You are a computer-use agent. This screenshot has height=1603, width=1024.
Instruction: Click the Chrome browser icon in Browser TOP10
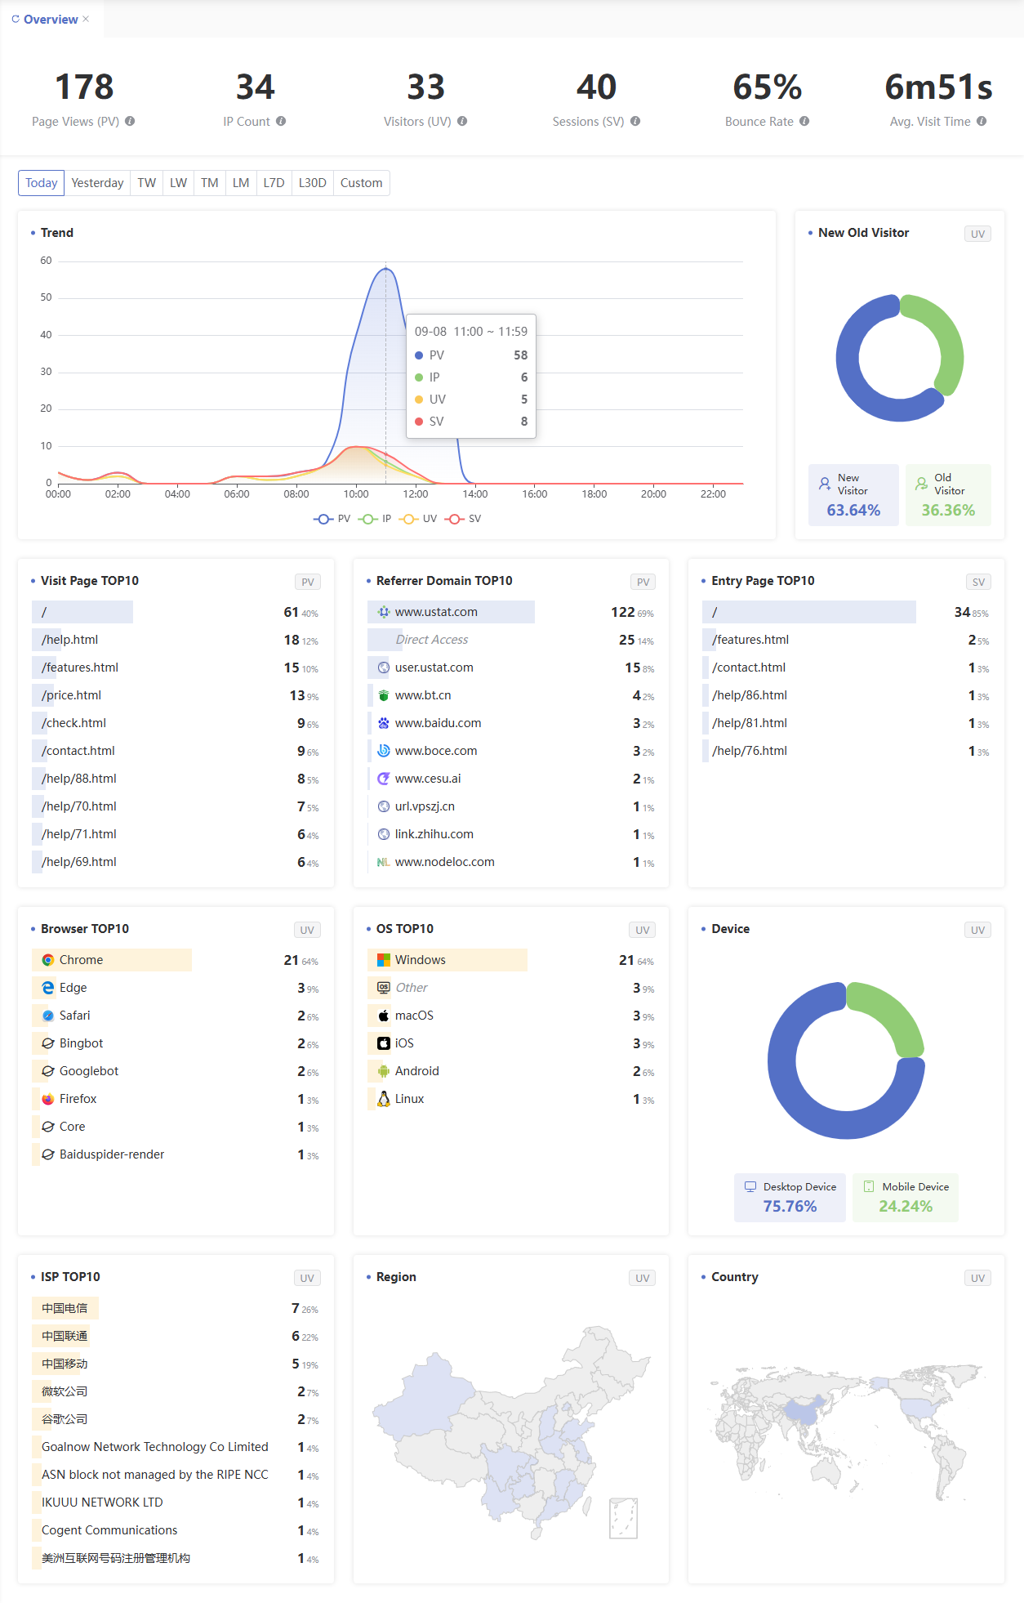point(48,960)
